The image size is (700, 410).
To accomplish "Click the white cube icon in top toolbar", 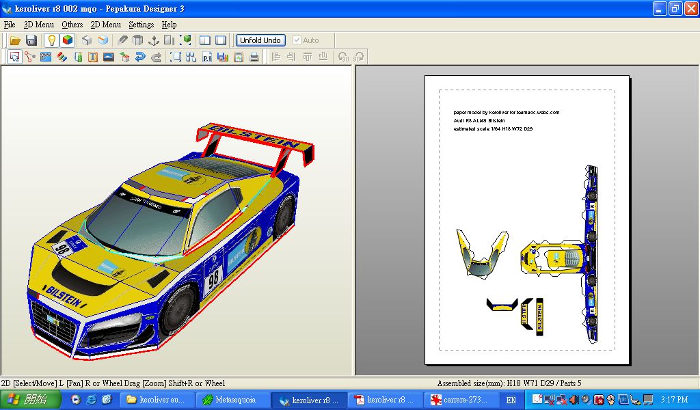I will (87, 40).
